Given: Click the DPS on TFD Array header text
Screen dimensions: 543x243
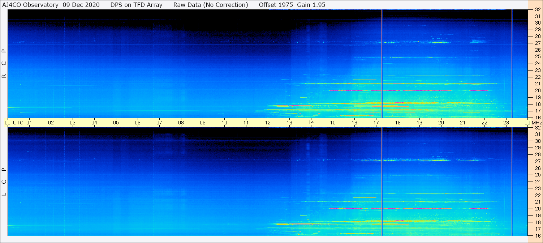Looking at the screenshot, I should [137, 5].
